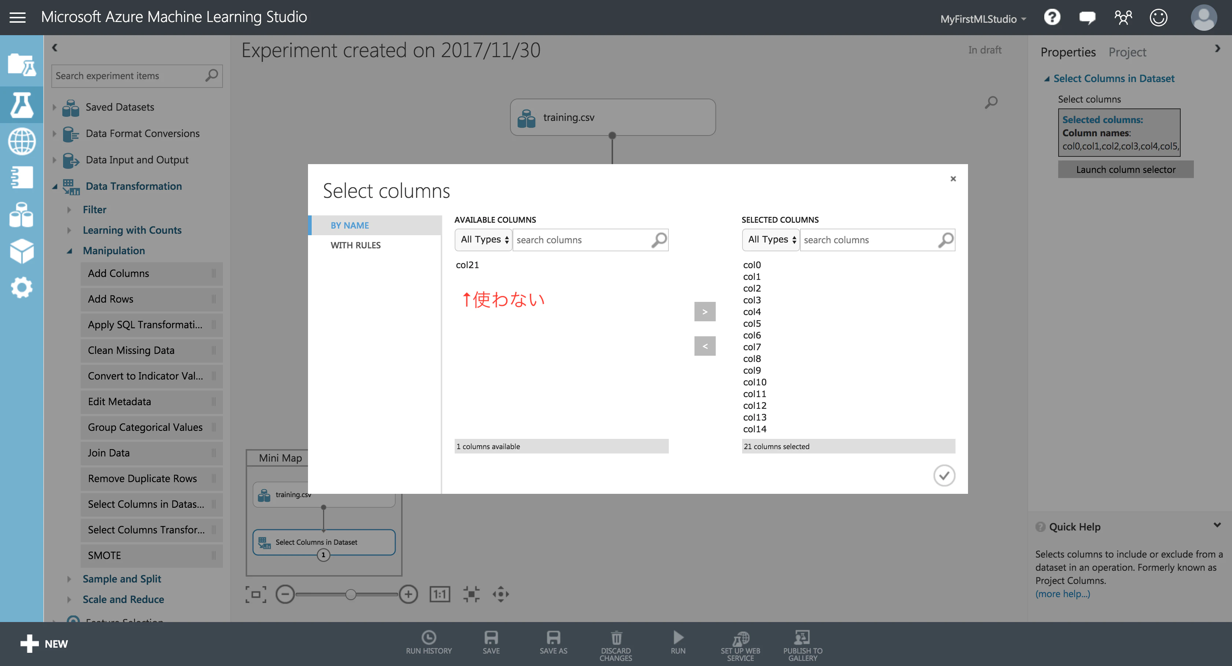Expand Data Format Conversions category
Viewport: 1232px width, 666px height.
click(54, 134)
